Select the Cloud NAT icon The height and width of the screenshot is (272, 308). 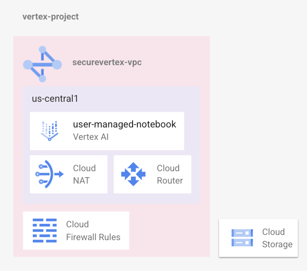click(49, 174)
